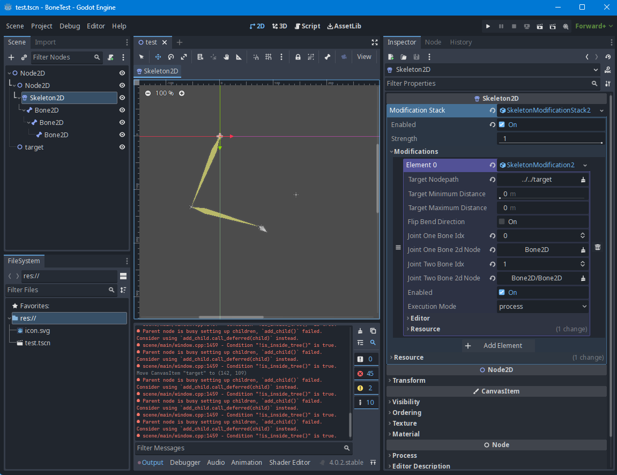
Task: Open the Shader Editor bottom panel
Action: (289, 463)
